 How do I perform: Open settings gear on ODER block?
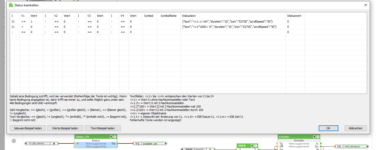coord(252,146)
